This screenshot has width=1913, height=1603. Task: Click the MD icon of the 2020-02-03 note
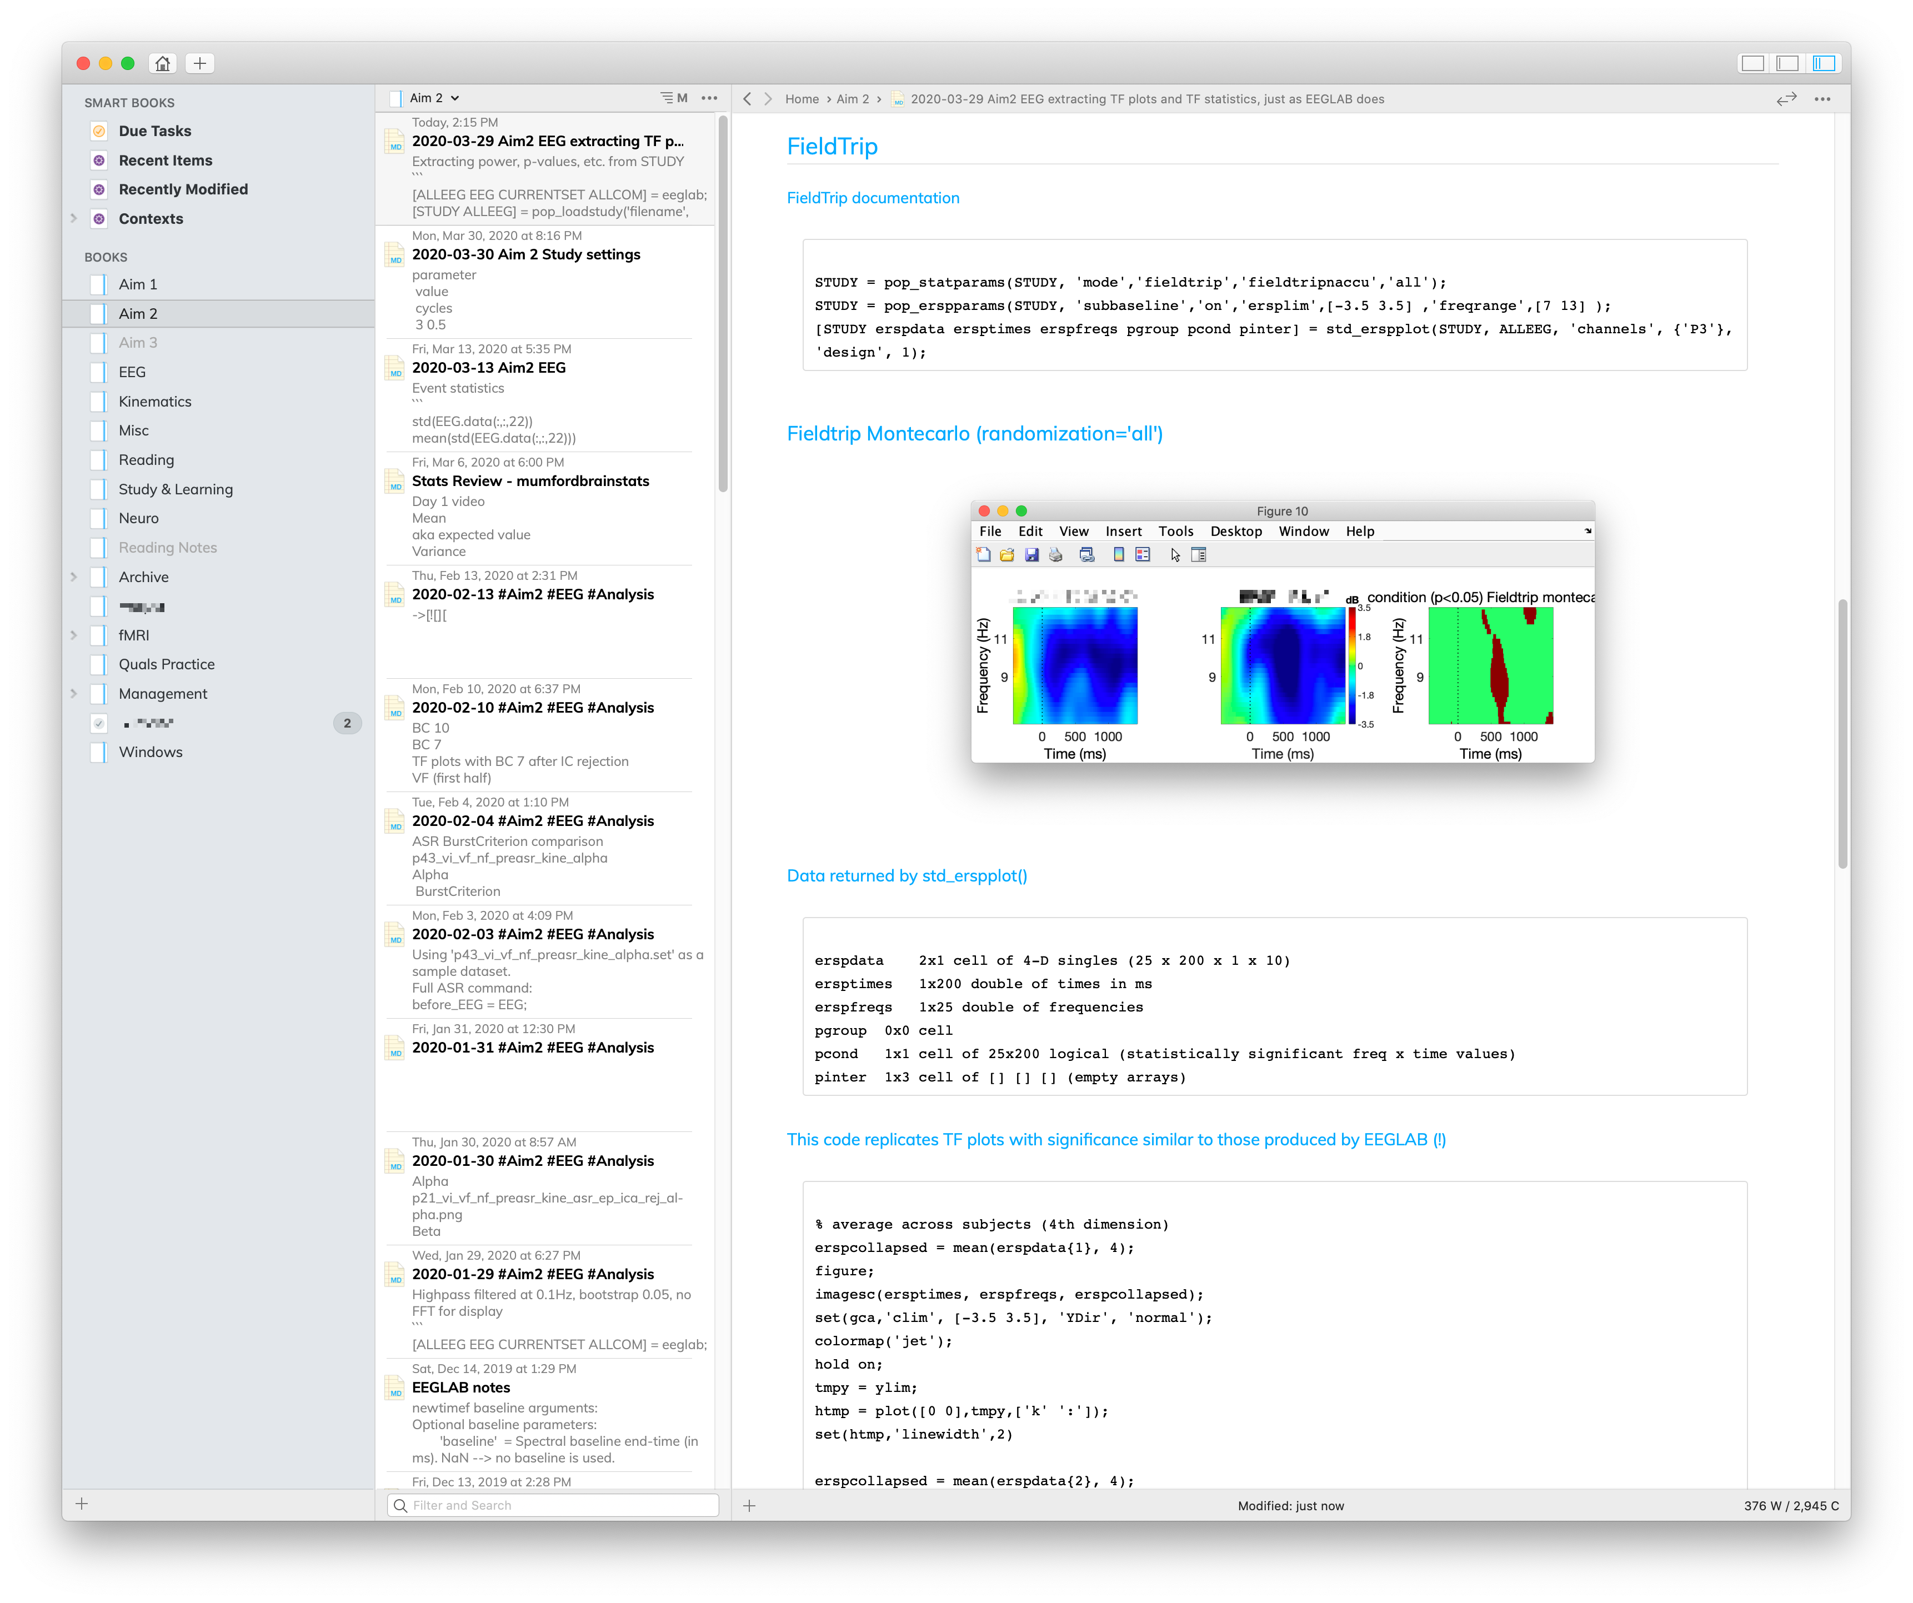395,934
